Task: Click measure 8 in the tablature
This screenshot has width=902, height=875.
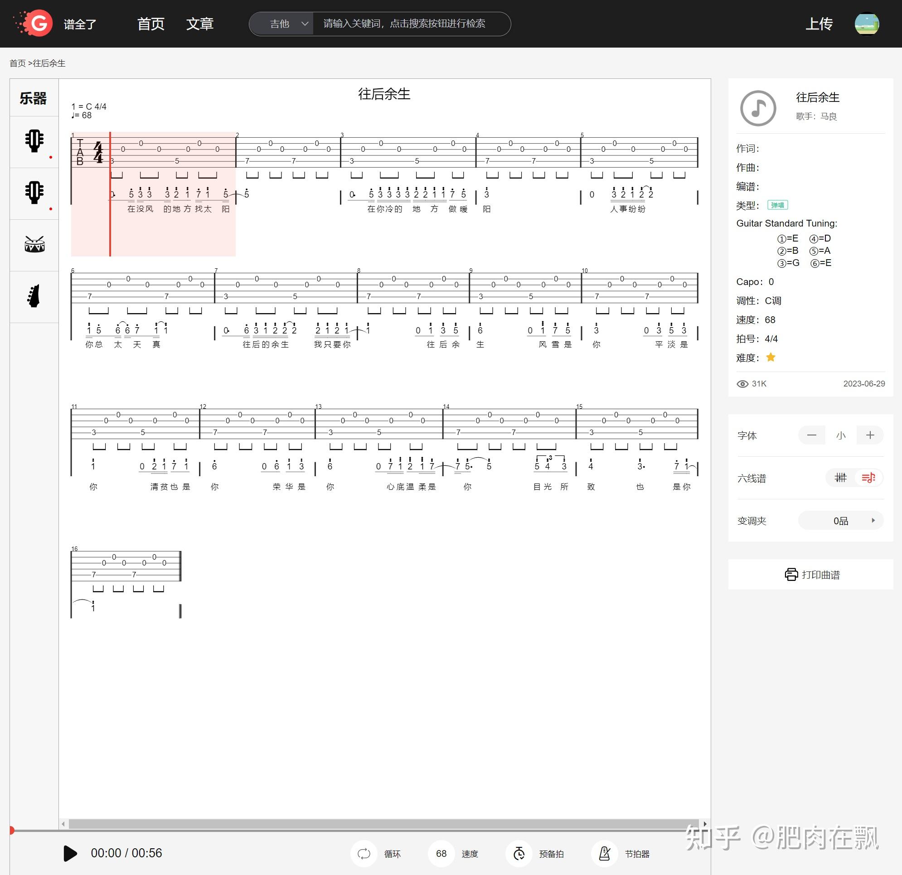Action: tap(413, 288)
